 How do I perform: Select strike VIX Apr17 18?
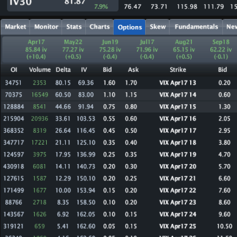pyautogui.click(x=178, y=143)
